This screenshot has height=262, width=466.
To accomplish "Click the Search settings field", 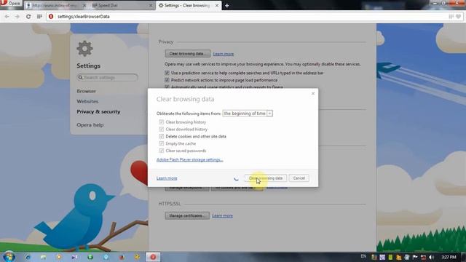I will 107,78.
